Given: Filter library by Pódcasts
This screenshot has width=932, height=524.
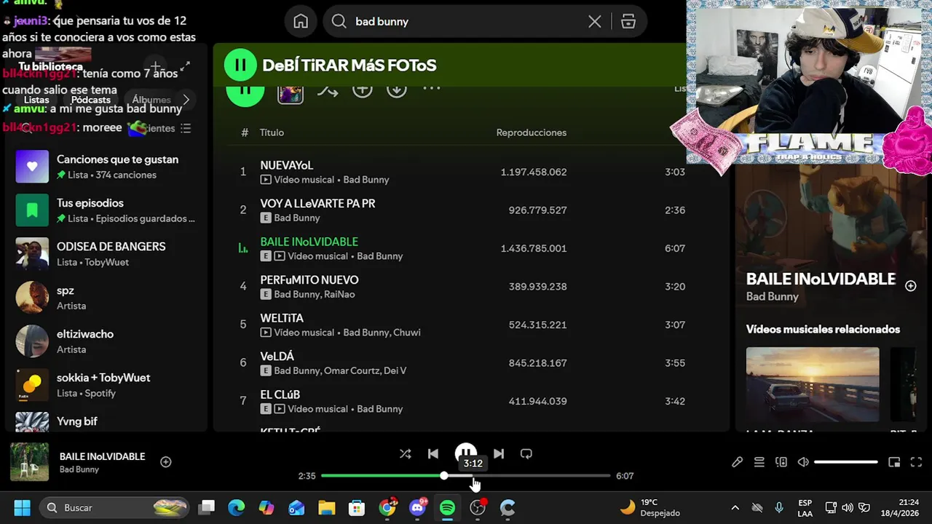Looking at the screenshot, I should point(91,100).
